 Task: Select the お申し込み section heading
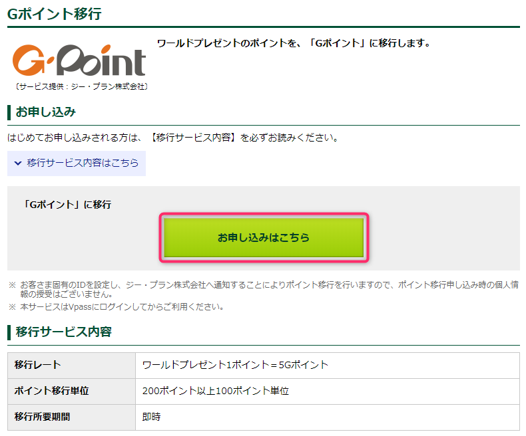point(46,112)
